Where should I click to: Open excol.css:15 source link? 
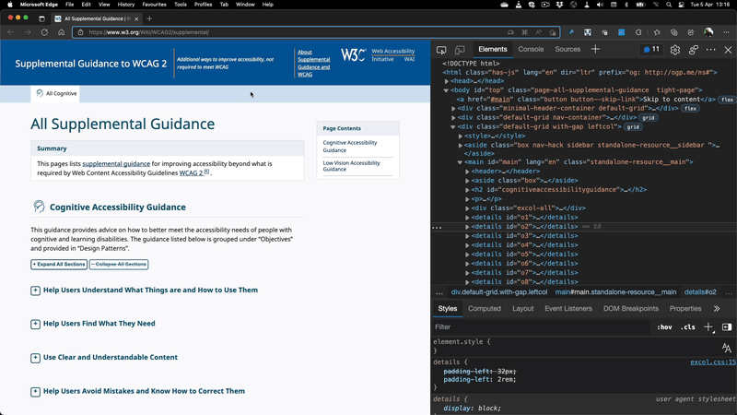(713, 362)
